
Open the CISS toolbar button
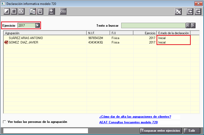63,11
